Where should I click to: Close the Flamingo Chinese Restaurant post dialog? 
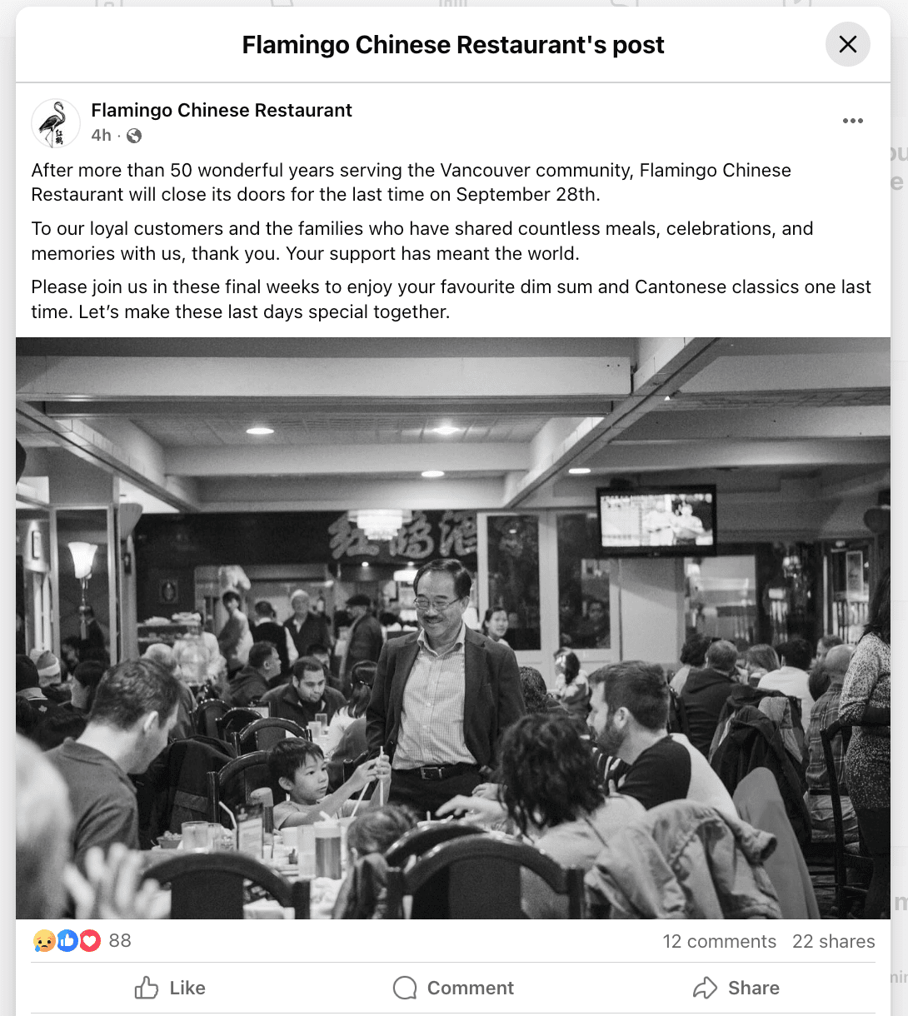click(x=847, y=44)
